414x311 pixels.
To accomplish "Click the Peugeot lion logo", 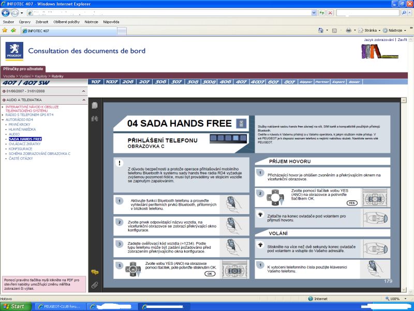I will coord(14,50).
